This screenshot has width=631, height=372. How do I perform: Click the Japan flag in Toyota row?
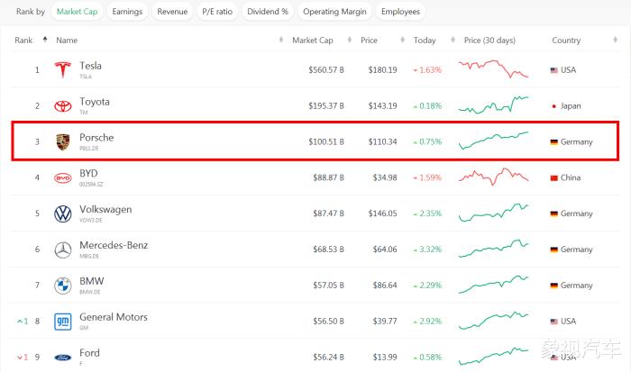(x=554, y=106)
